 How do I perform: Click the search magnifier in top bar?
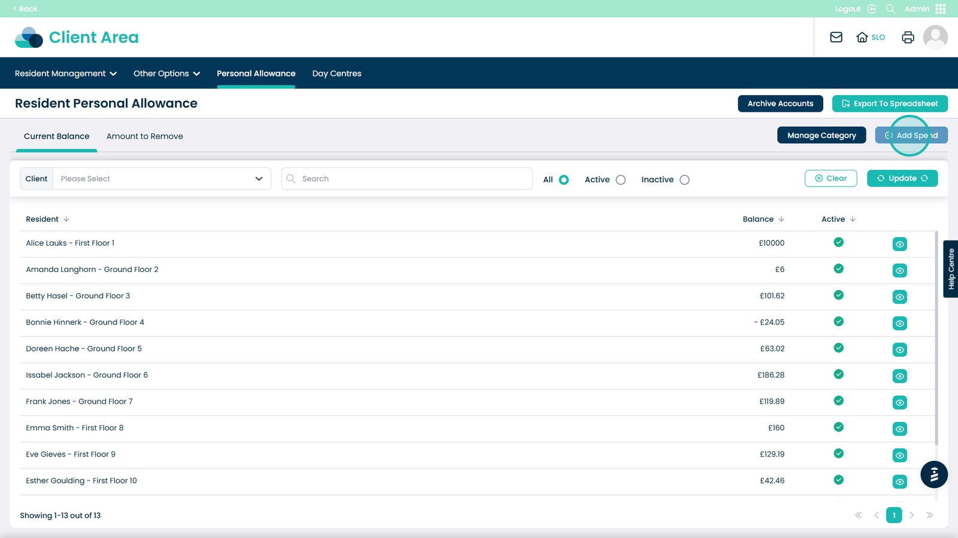pos(890,9)
